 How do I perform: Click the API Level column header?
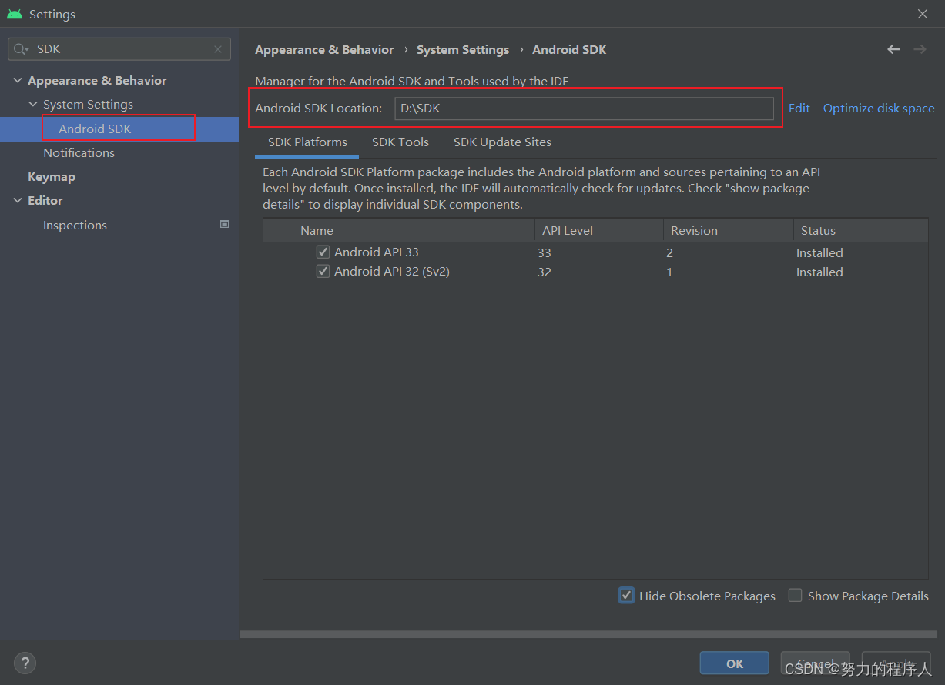point(599,230)
